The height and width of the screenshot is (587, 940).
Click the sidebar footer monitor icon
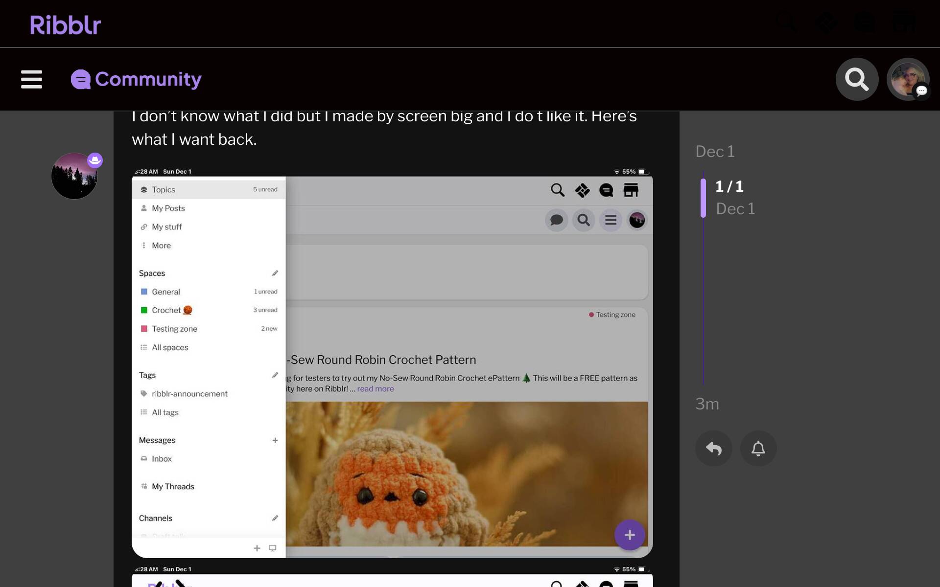click(273, 548)
